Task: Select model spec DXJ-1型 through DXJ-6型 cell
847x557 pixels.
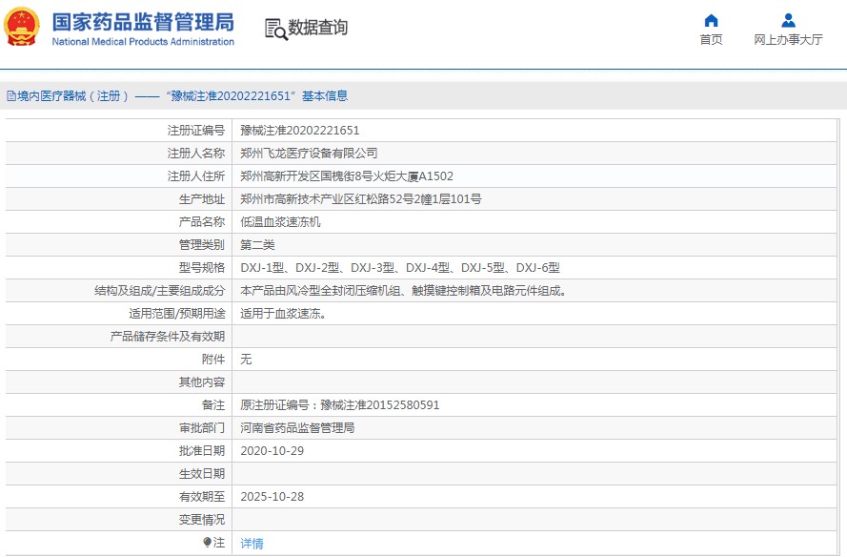Action: tap(400, 268)
